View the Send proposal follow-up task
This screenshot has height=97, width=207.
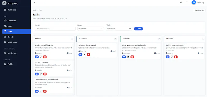[37, 57]
